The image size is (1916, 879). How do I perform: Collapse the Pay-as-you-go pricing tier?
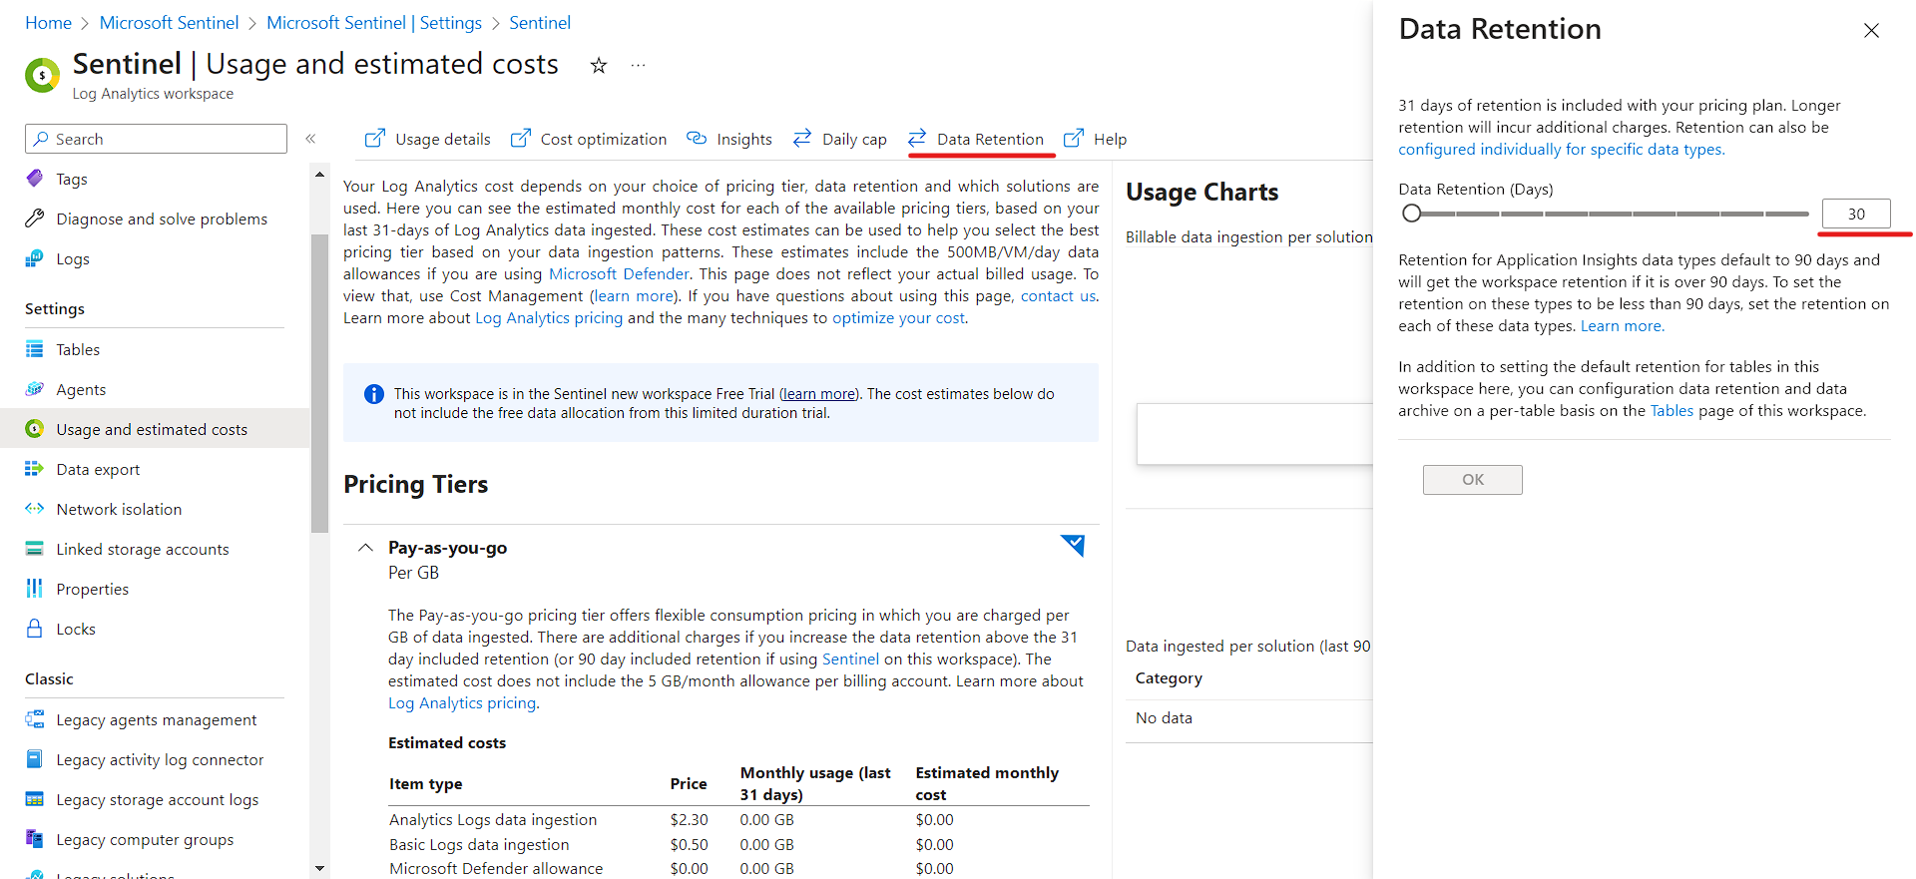366,548
